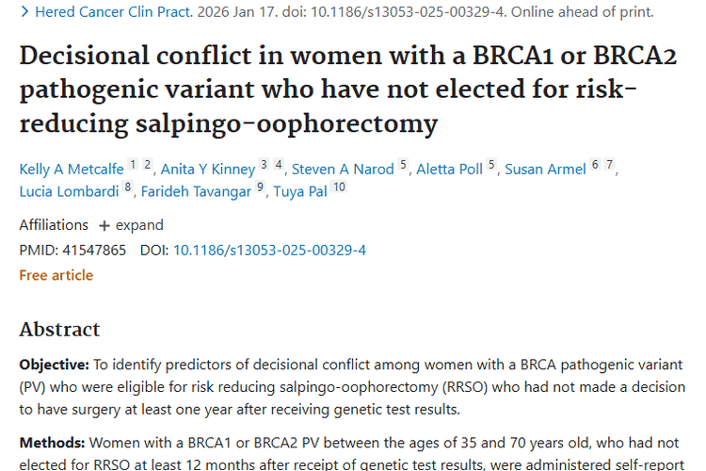Image resolution: width=706 pixels, height=471 pixels.
Task: Show affiliation 10 next to Tuya Pal
Action: tap(339, 187)
